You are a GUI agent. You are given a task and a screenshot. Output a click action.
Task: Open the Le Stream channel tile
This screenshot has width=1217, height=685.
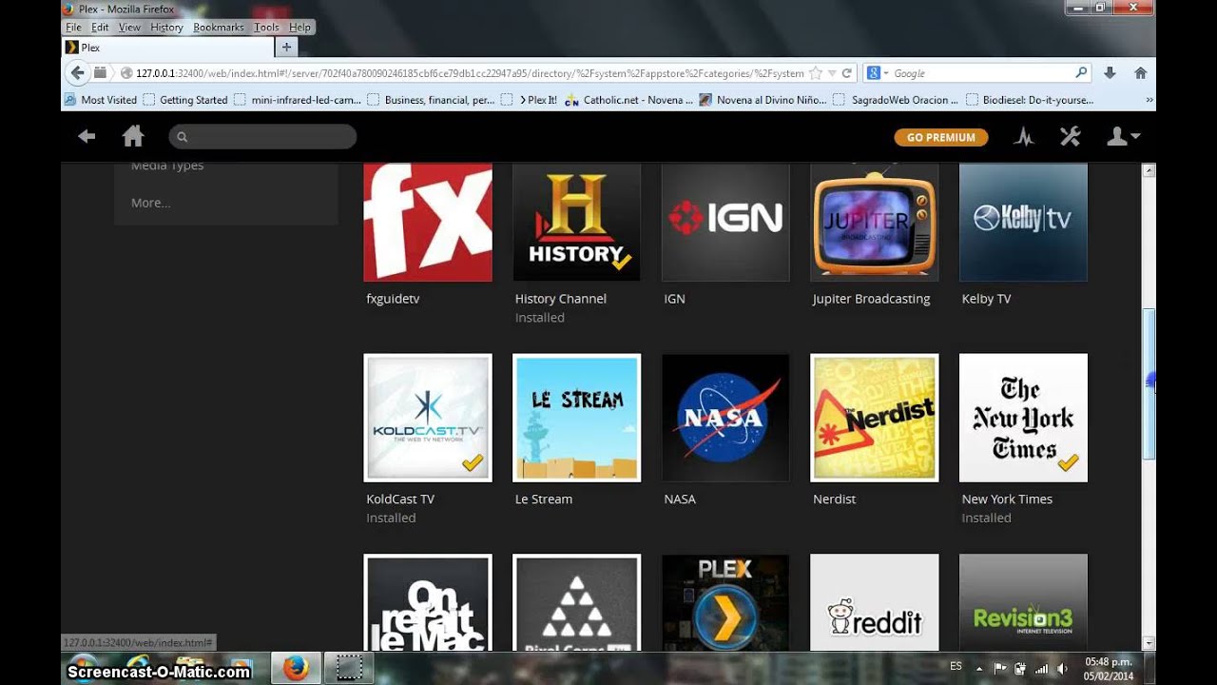[x=576, y=418]
